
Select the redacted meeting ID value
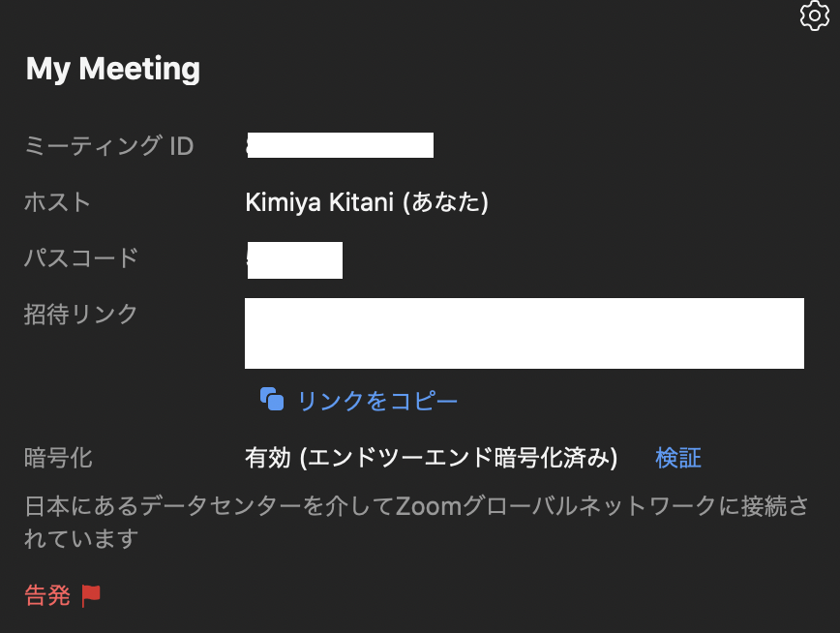pyautogui.click(x=340, y=145)
